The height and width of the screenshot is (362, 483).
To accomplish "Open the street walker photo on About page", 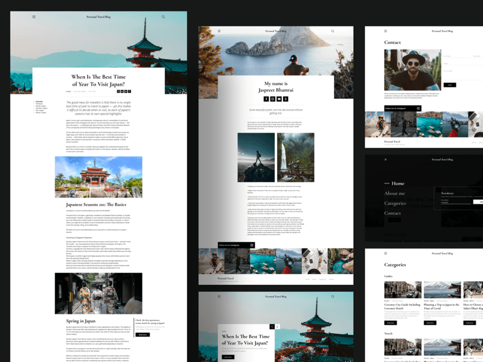I will pos(237,261).
